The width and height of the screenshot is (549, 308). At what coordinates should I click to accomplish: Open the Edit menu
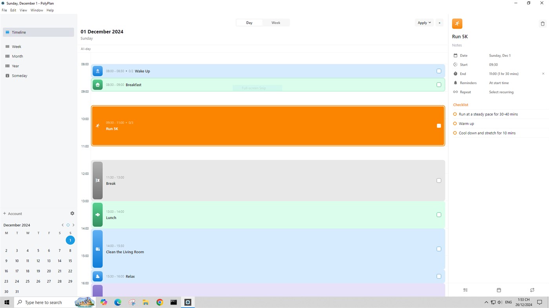click(13, 10)
